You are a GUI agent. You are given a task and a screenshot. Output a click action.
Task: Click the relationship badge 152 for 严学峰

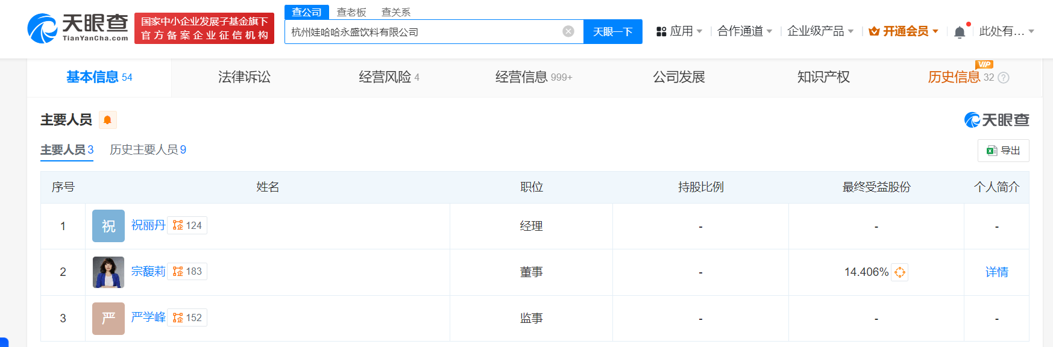[x=187, y=317]
